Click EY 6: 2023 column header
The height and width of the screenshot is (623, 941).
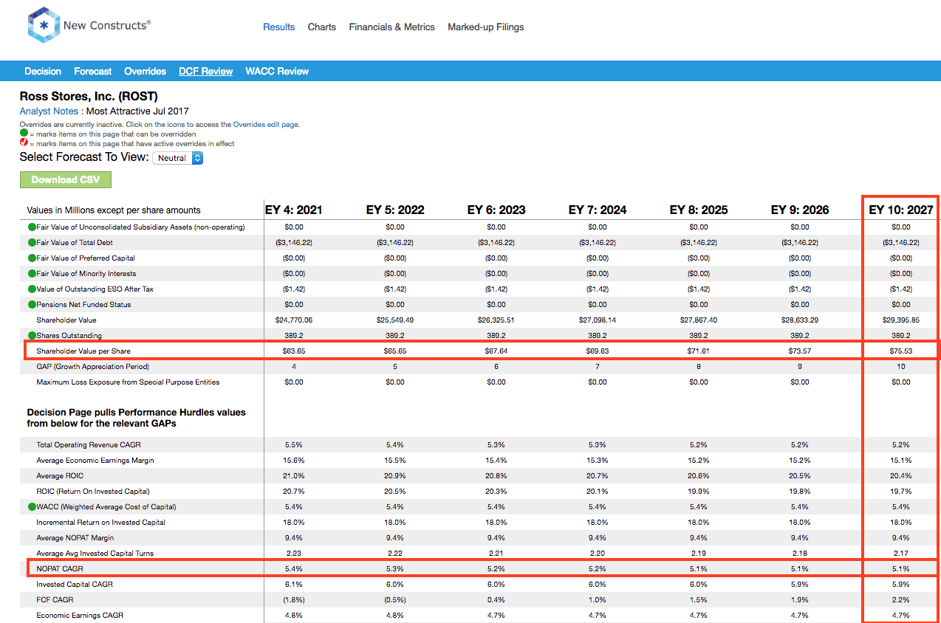496,210
